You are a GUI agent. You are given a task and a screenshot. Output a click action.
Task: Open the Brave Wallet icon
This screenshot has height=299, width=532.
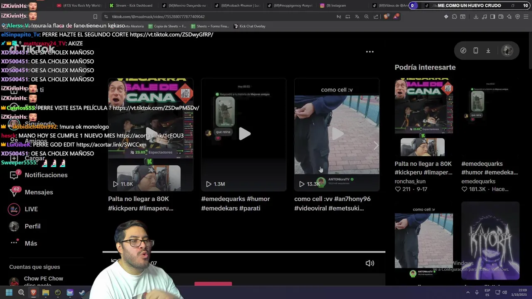coord(501,17)
